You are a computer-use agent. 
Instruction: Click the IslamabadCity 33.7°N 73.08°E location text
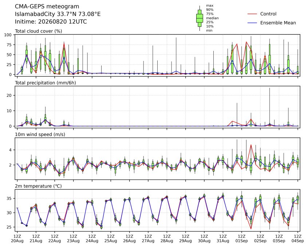click(x=58, y=14)
